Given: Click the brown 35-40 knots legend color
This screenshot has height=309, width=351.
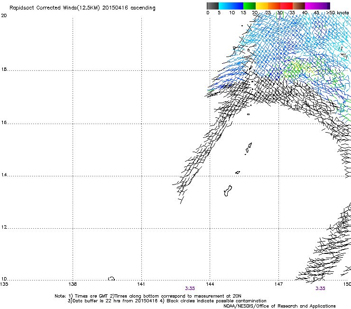Looking at the screenshot, I should tap(299, 6).
